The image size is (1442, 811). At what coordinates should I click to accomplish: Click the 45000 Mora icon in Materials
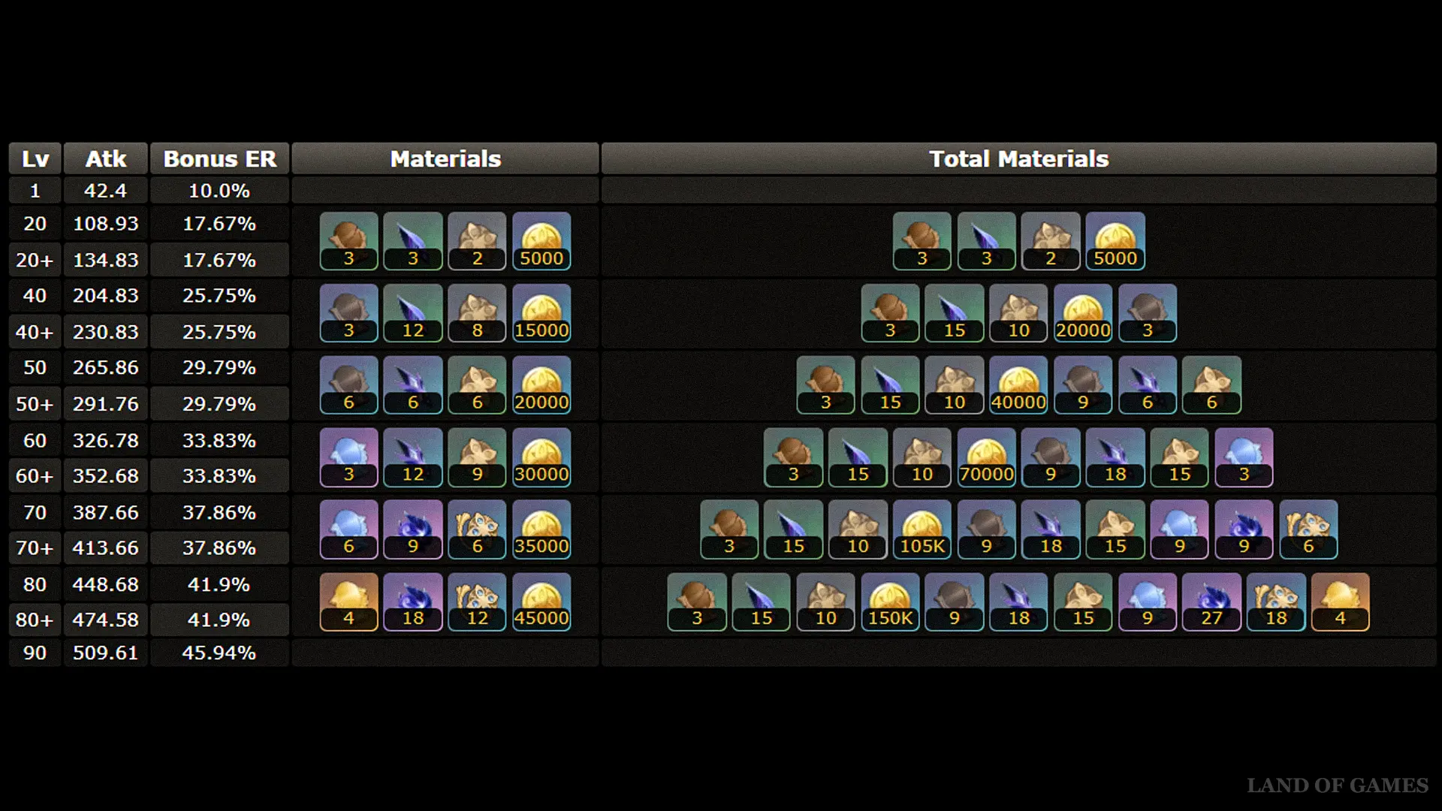click(542, 602)
